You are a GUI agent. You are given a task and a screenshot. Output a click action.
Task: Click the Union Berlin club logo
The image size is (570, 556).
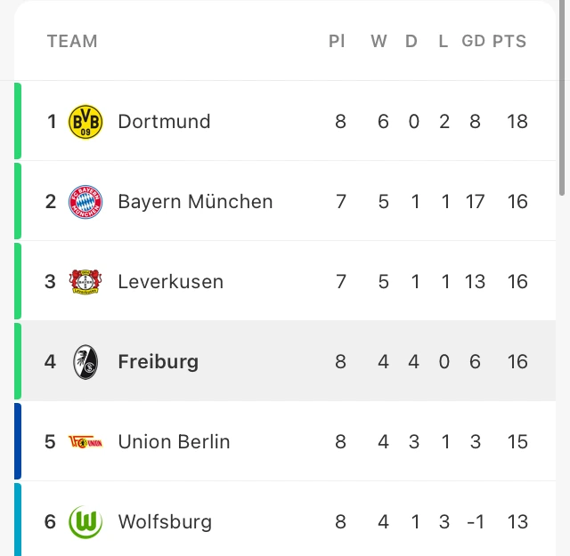[85, 441]
